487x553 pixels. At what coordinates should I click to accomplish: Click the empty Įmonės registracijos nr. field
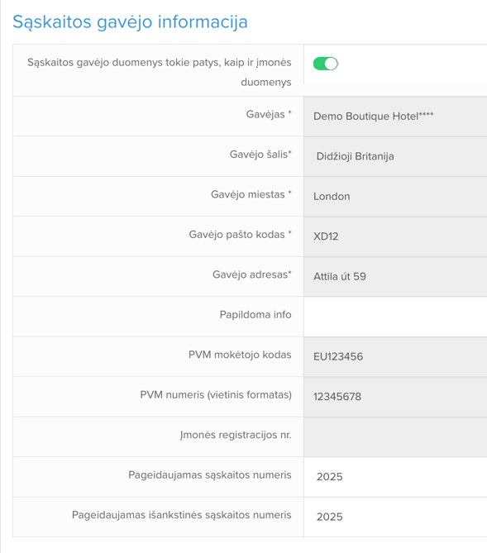(x=395, y=437)
